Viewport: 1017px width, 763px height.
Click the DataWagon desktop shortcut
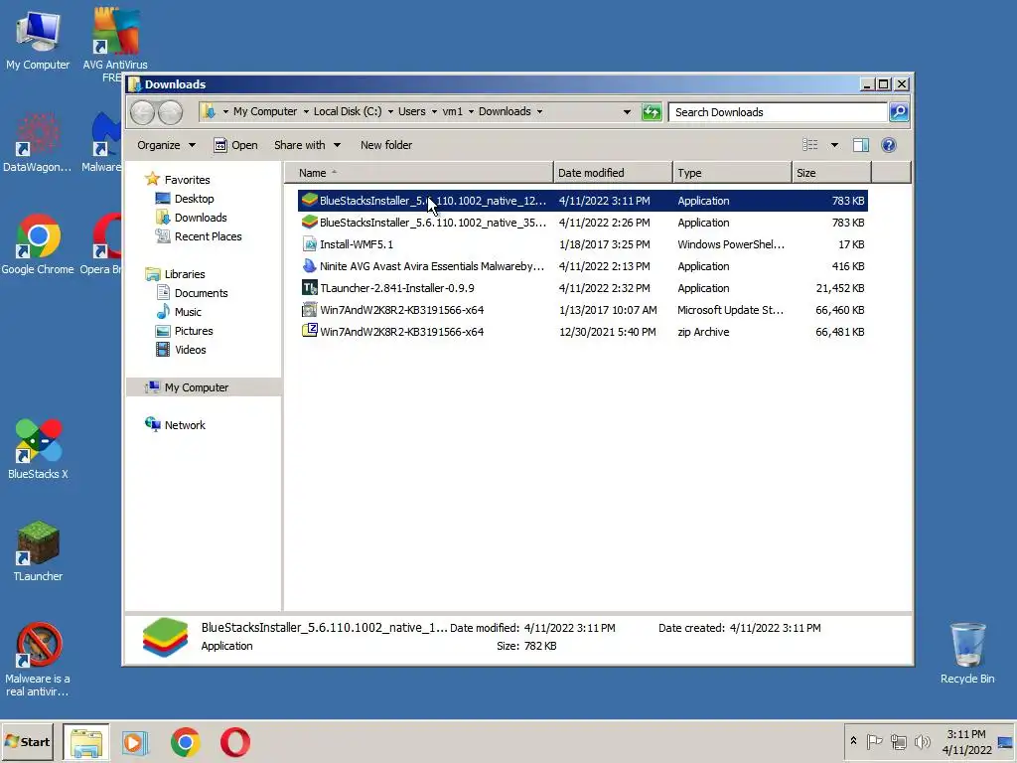click(x=37, y=143)
